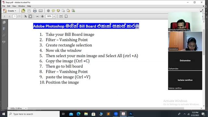
Task: Click Manjula Rathnayaka video thumbnail
Action: point(185,22)
